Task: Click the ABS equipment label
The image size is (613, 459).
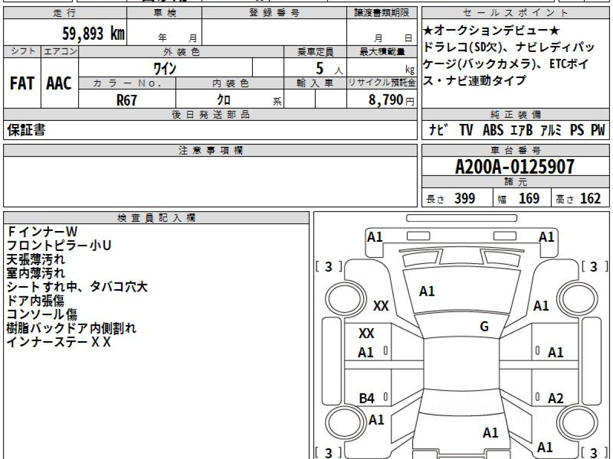Action: 493,130
